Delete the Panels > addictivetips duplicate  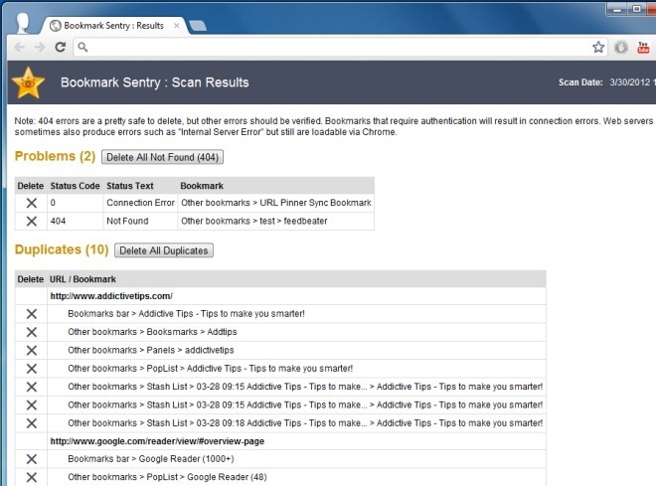pos(32,350)
